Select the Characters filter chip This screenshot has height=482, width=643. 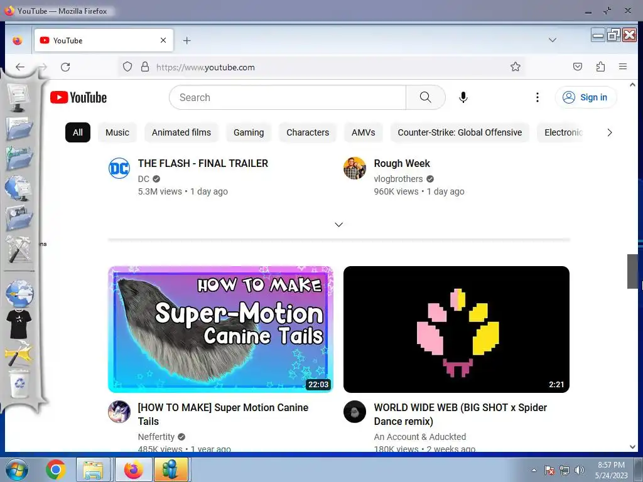(x=308, y=132)
